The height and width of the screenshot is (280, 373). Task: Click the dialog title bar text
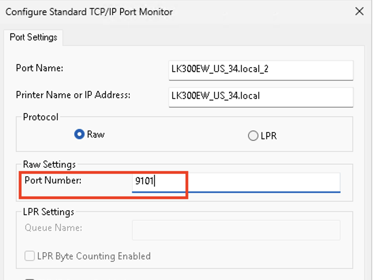(x=89, y=12)
